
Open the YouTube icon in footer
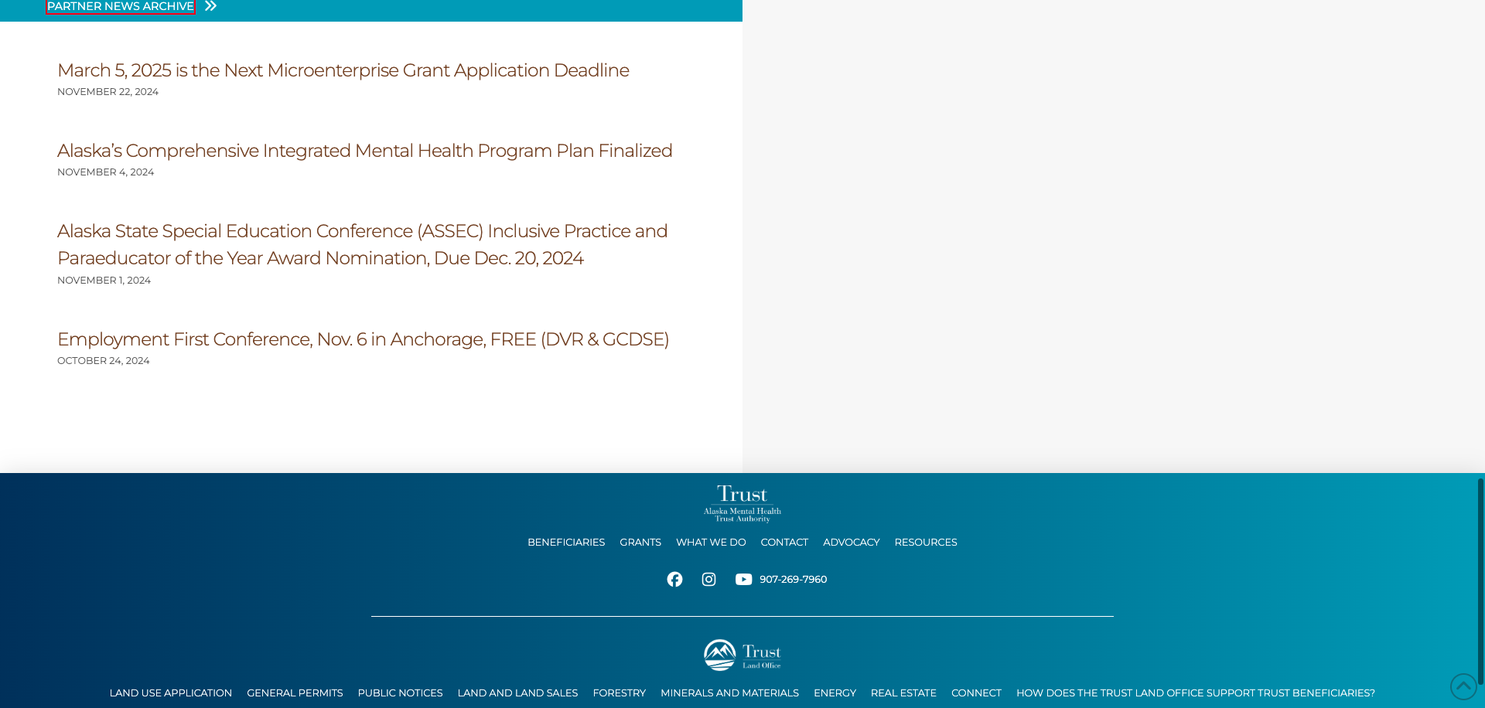(x=743, y=580)
